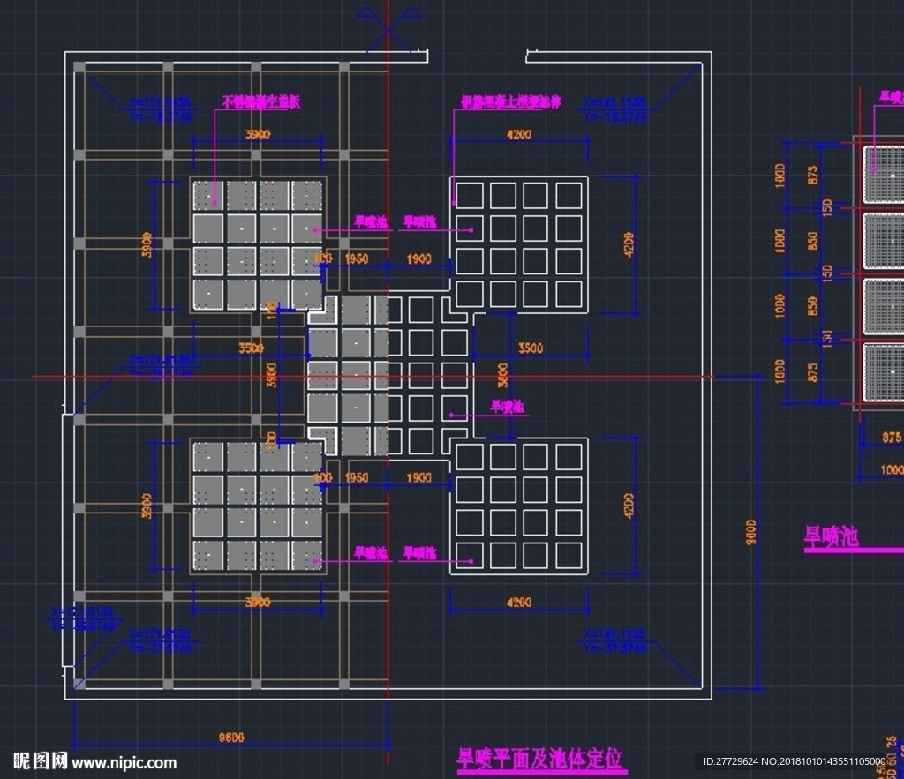This screenshot has height=779, width=904.
Task: Click the www.nipic.com watermark link
Action: 124,763
